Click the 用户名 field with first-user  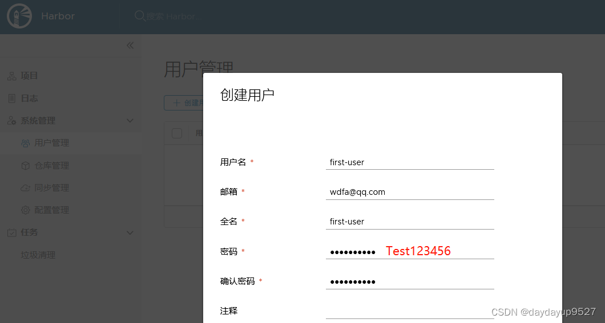[x=410, y=162]
